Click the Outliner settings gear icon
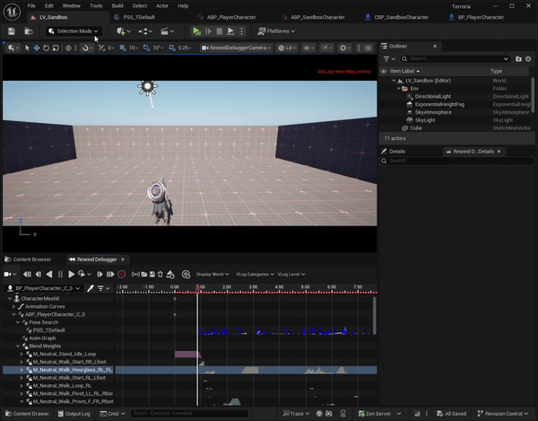The width and height of the screenshot is (538, 421). (530, 58)
